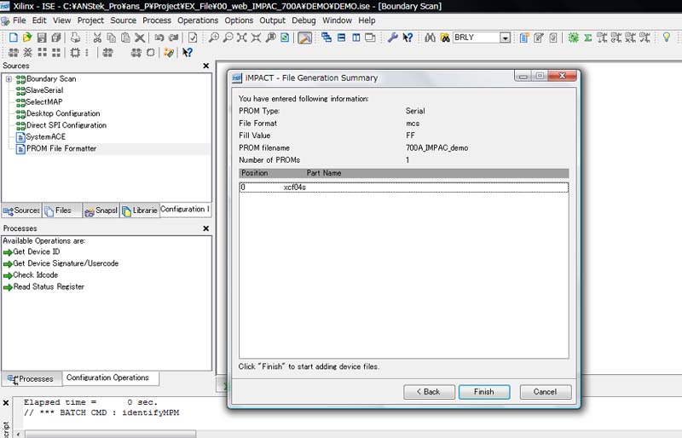Switch to the Snapshots tab
Screen dimensions: 682x438
[x=101, y=210]
